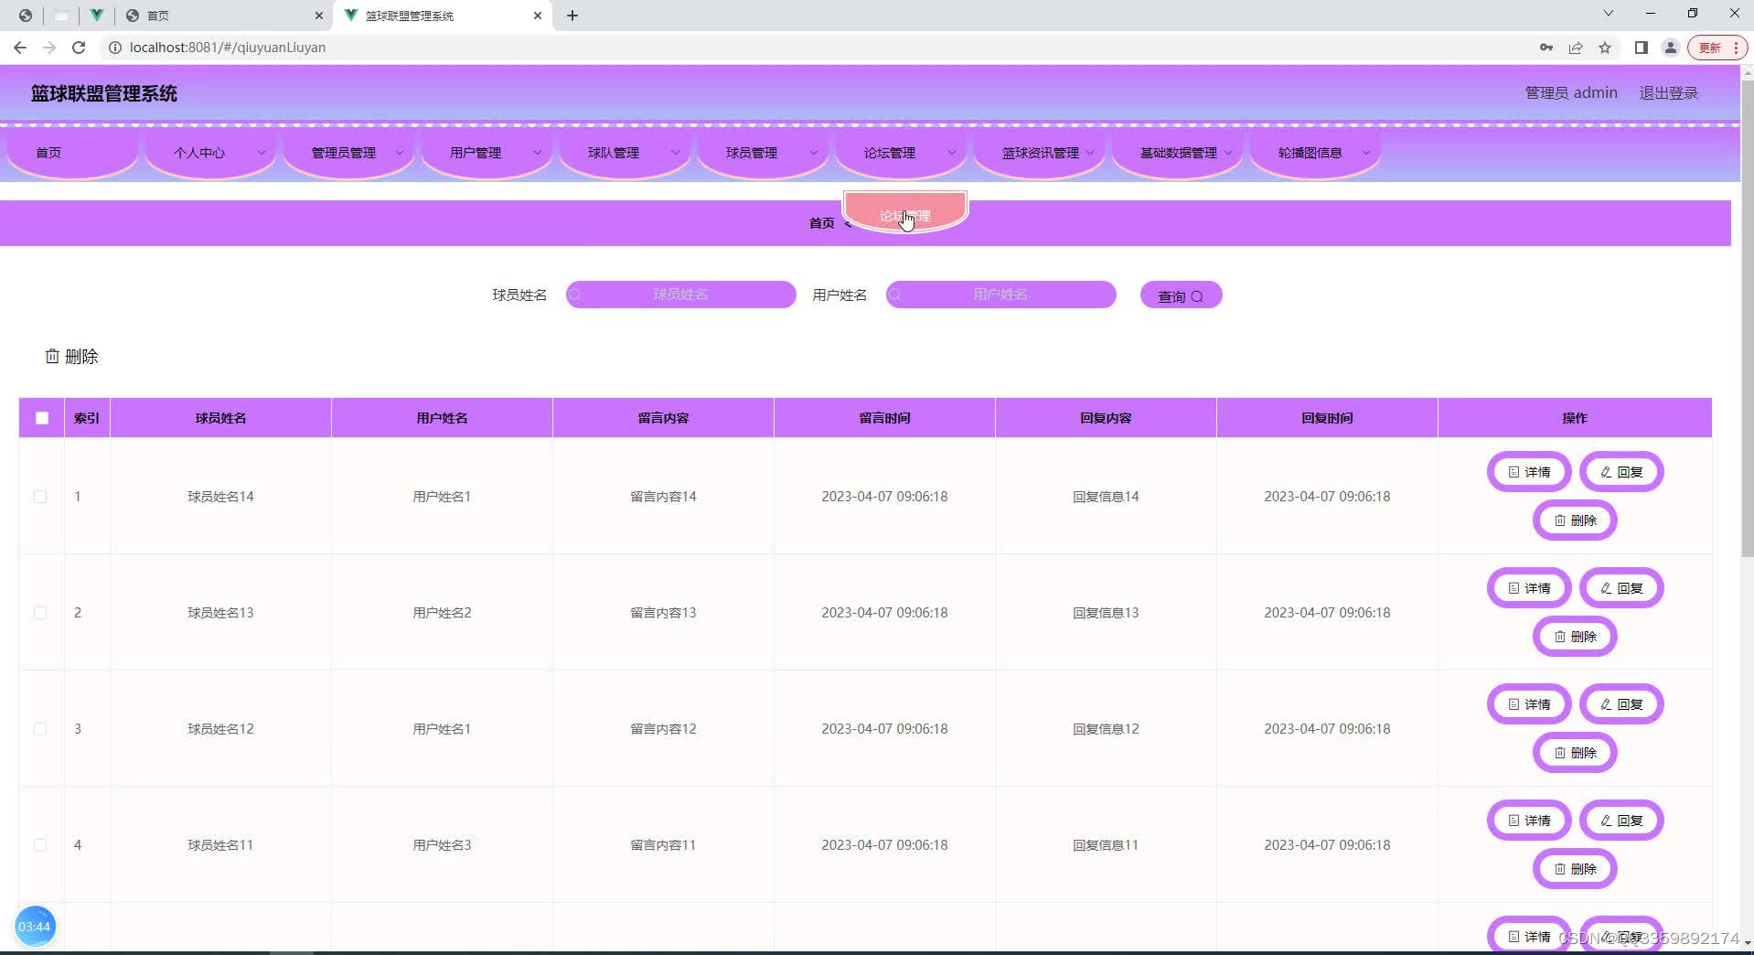Expand the 球队管理 menu
The width and height of the screenshot is (1754, 955).
[626, 153]
